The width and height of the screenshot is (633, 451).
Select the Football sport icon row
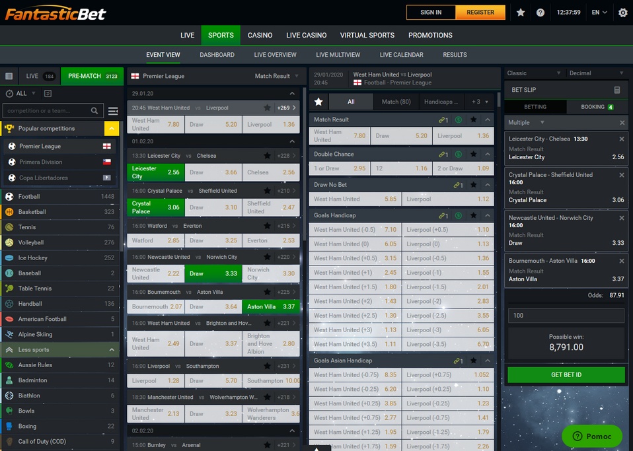click(x=61, y=197)
